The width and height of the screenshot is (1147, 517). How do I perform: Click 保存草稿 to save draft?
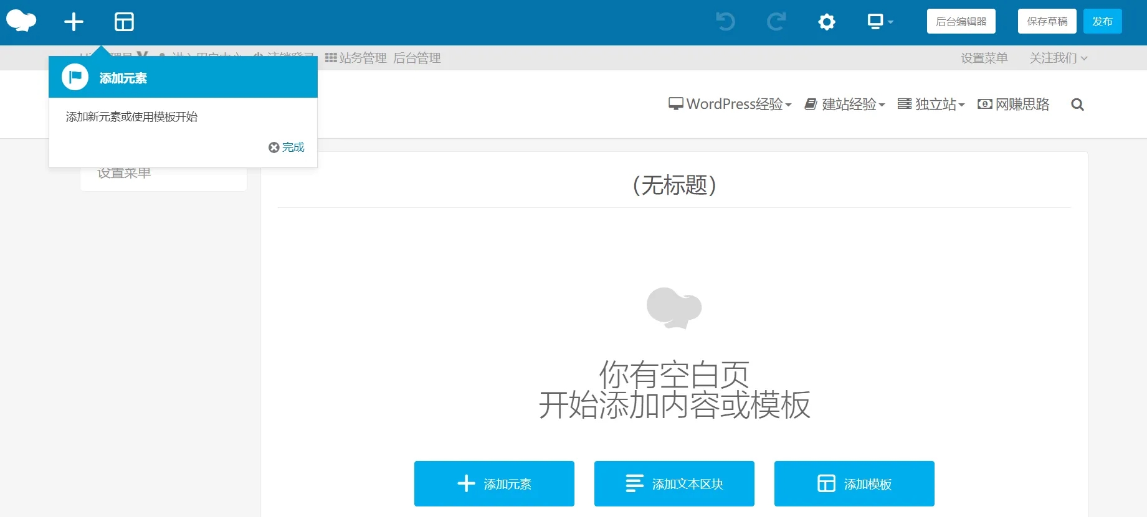pos(1047,21)
